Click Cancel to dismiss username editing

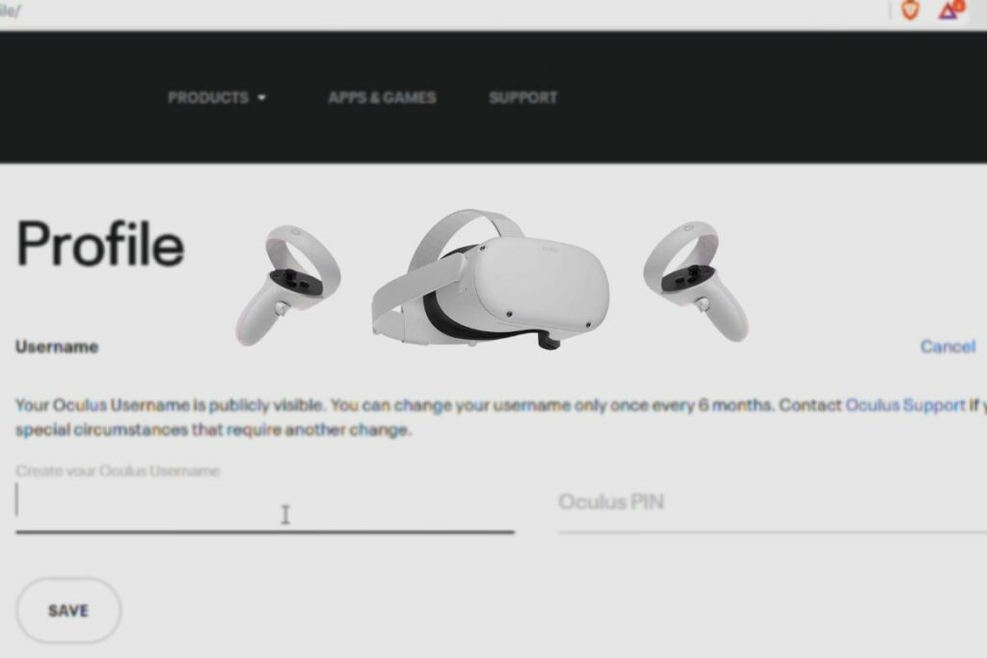(x=947, y=347)
